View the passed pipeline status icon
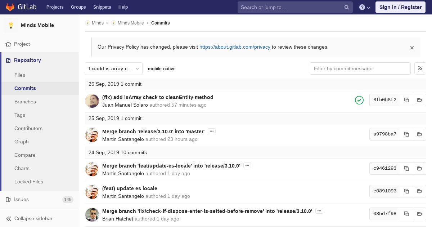432x227 pixels. [x=359, y=100]
